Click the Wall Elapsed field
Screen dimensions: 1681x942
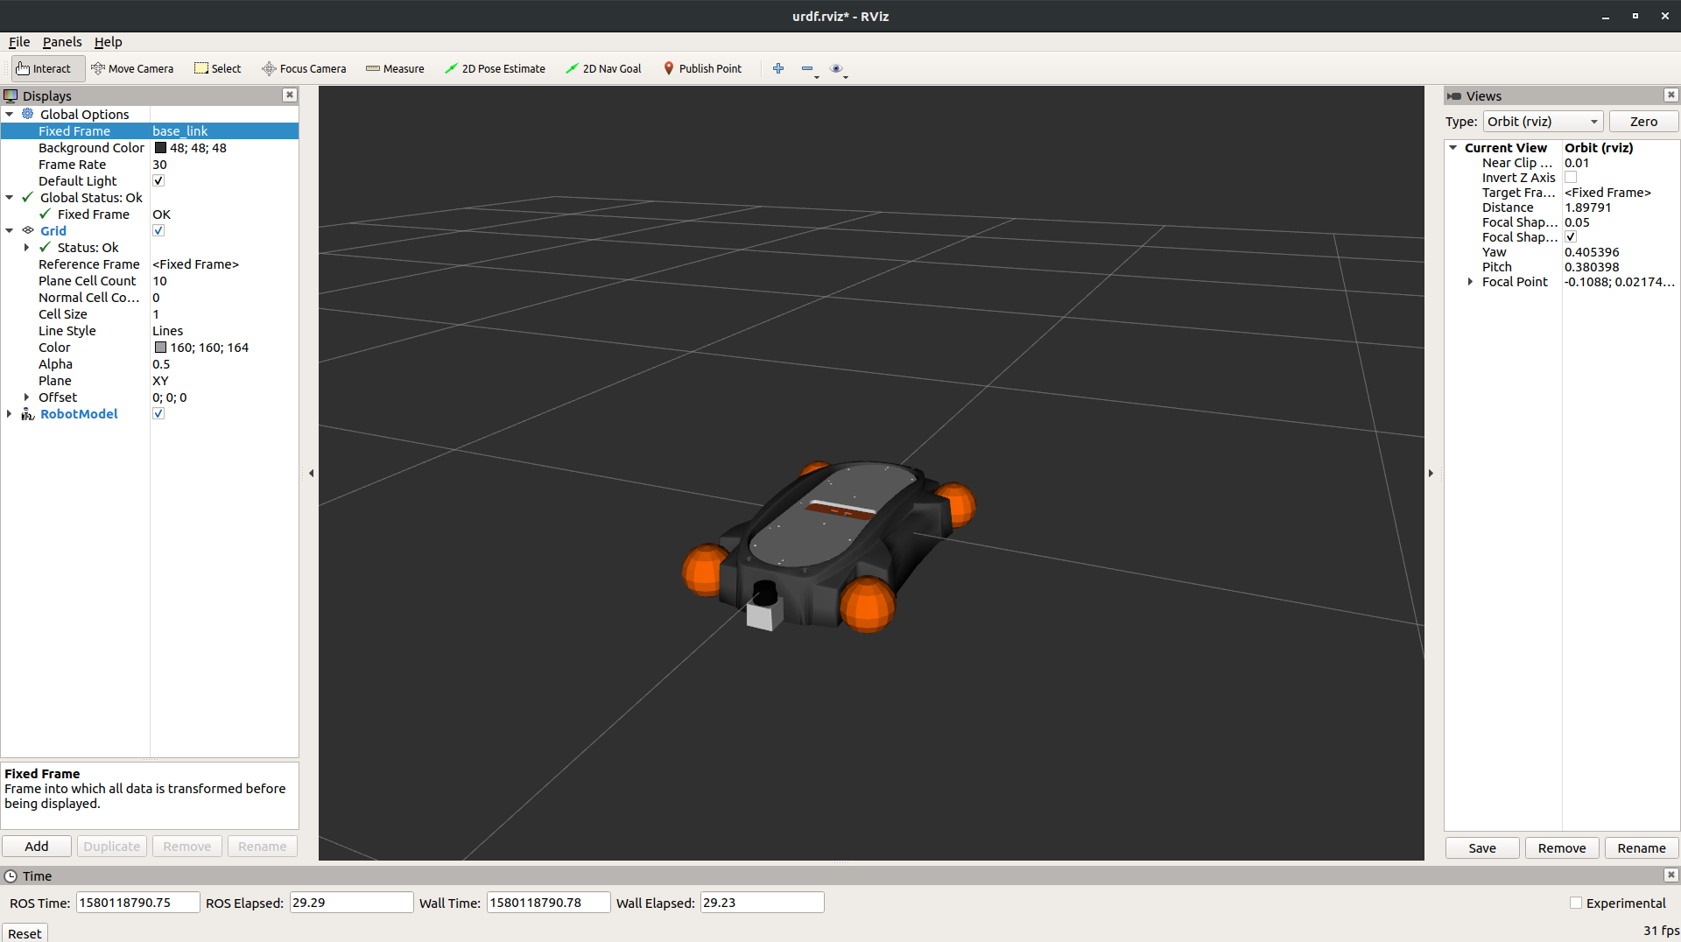tap(762, 903)
